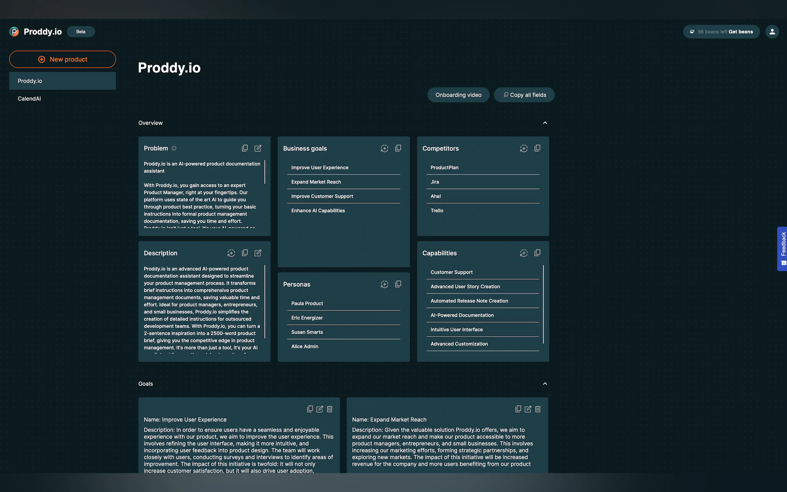The height and width of the screenshot is (492, 787).
Task: Click the Get beans link
Action: (741, 32)
